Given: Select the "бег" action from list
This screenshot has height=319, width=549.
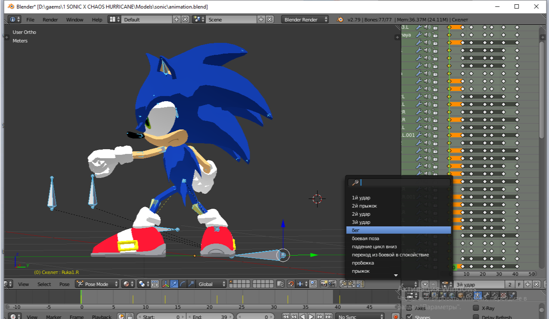Looking at the screenshot, I should point(398,230).
